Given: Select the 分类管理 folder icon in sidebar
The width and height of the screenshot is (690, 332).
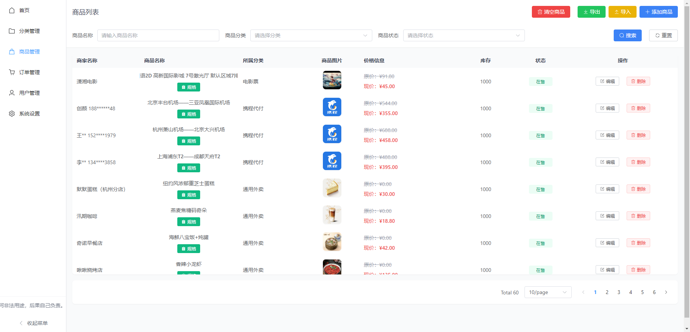Looking at the screenshot, I should [11, 31].
